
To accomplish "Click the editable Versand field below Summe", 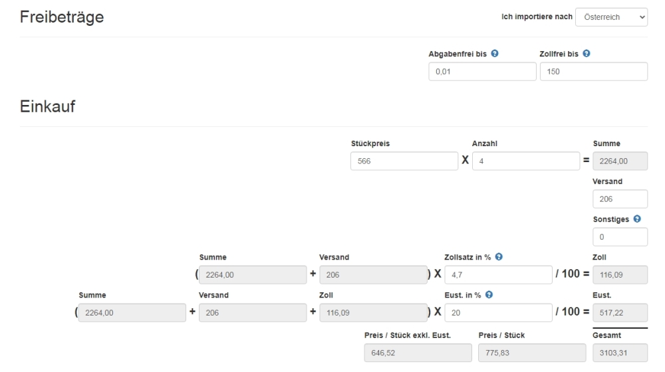I will (x=620, y=199).
